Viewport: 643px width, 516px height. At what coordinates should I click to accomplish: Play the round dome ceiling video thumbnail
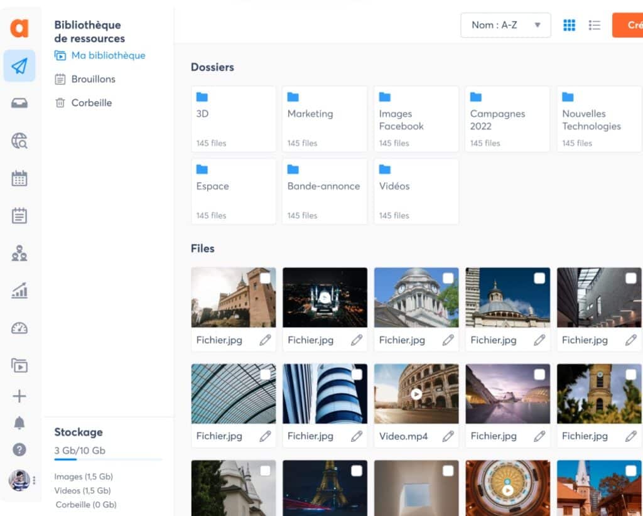point(507,490)
